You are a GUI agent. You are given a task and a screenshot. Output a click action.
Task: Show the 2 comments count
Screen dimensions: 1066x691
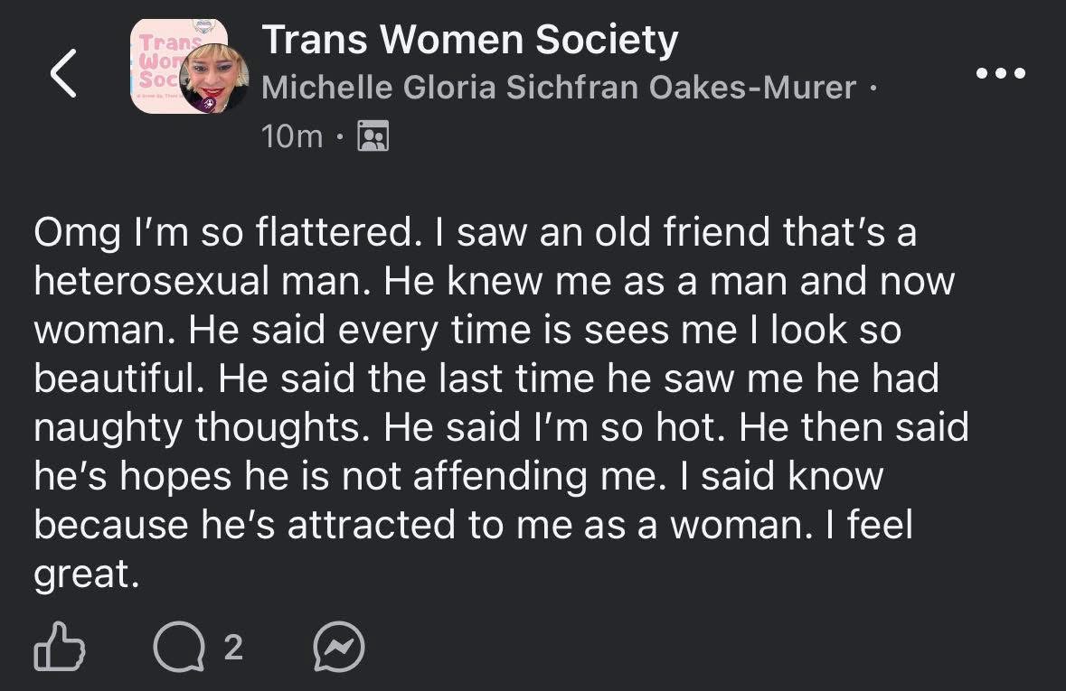(x=233, y=648)
